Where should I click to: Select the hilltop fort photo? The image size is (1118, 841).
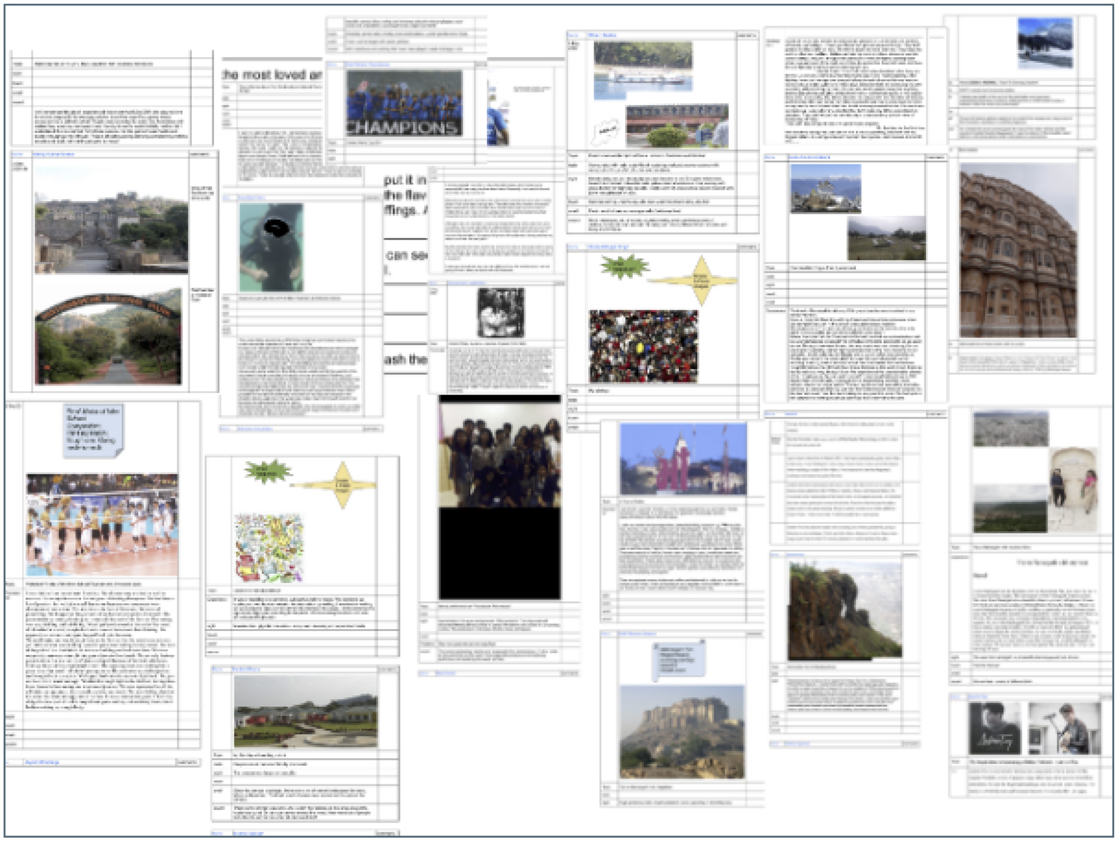(x=682, y=732)
